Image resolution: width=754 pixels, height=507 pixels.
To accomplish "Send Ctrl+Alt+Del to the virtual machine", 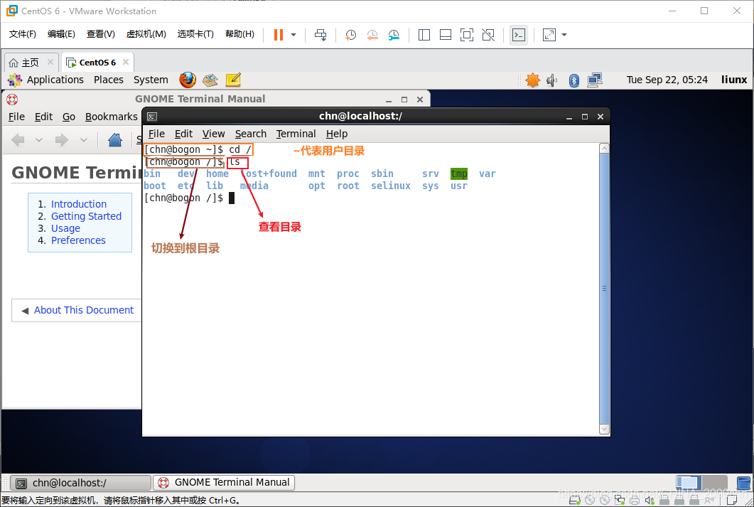I will 321,35.
